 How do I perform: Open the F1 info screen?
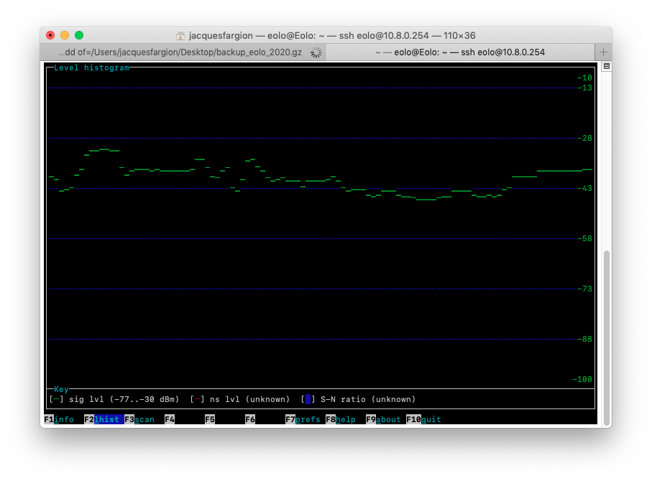59,419
